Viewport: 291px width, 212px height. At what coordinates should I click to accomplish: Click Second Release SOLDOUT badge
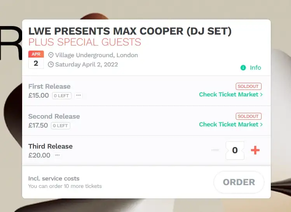pyautogui.click(x=248, y=116)
